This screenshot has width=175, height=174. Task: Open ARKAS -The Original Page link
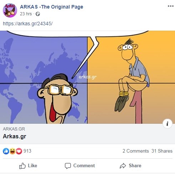click(x=51, y=7)
